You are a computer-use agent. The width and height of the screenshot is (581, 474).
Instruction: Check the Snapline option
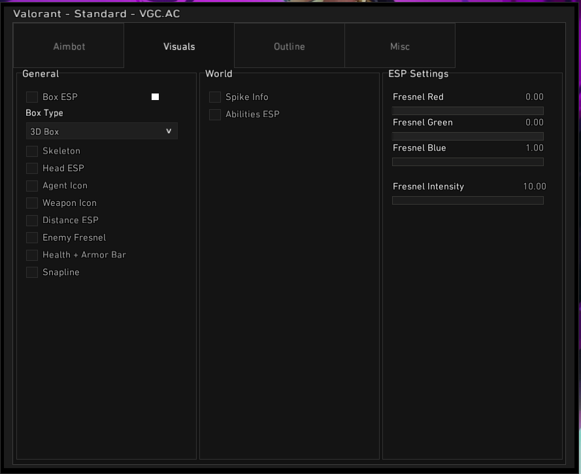click(x=32, y=273)
